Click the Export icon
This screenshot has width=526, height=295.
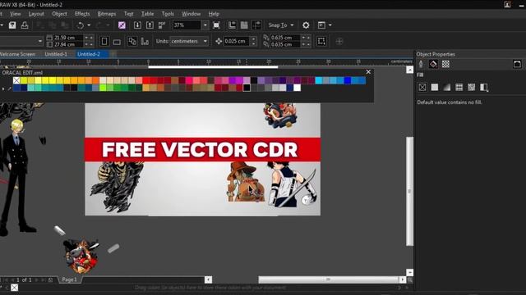[150, 25]
